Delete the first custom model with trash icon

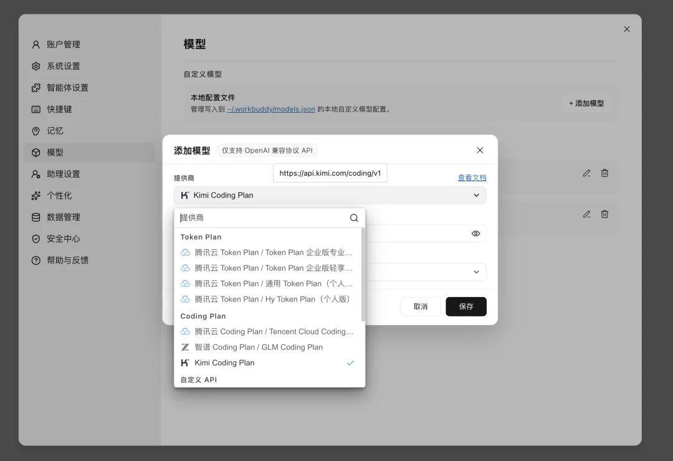[x=604, y=173]
